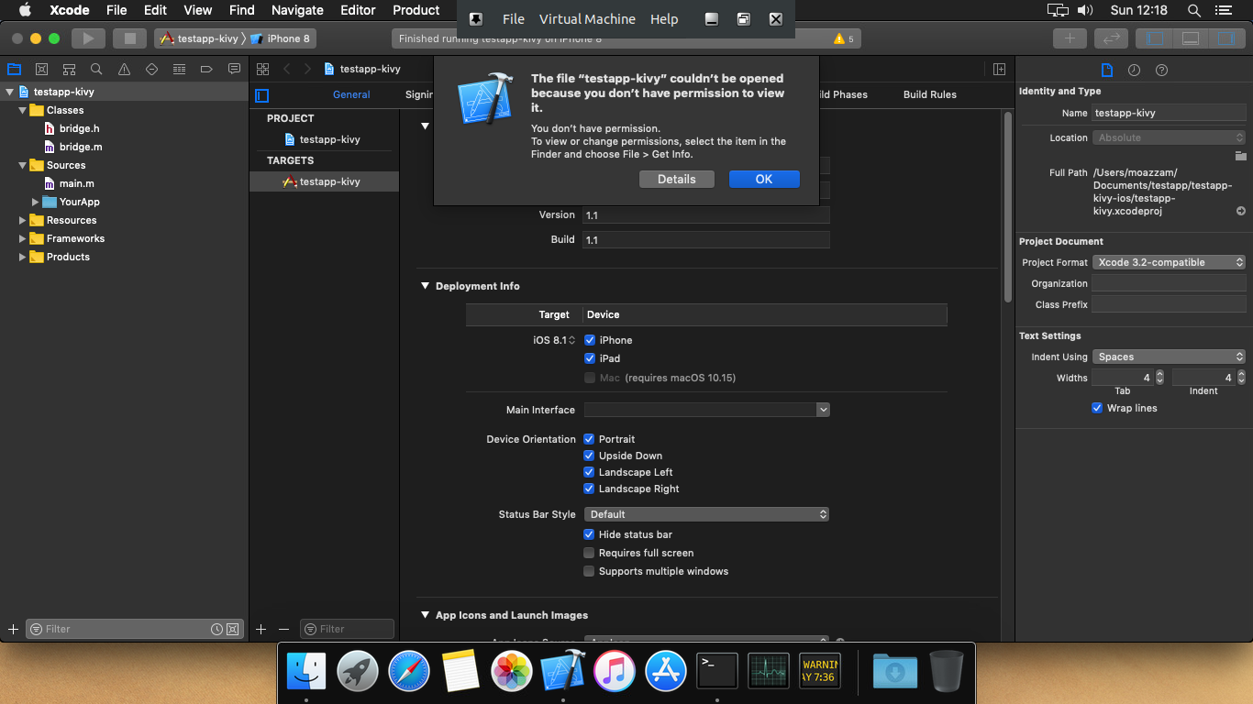Image resolution: width=1253 pixels, height=704 pixels.
Task: Open Indent Using dropdown
Action: (x=1169, y=357)
